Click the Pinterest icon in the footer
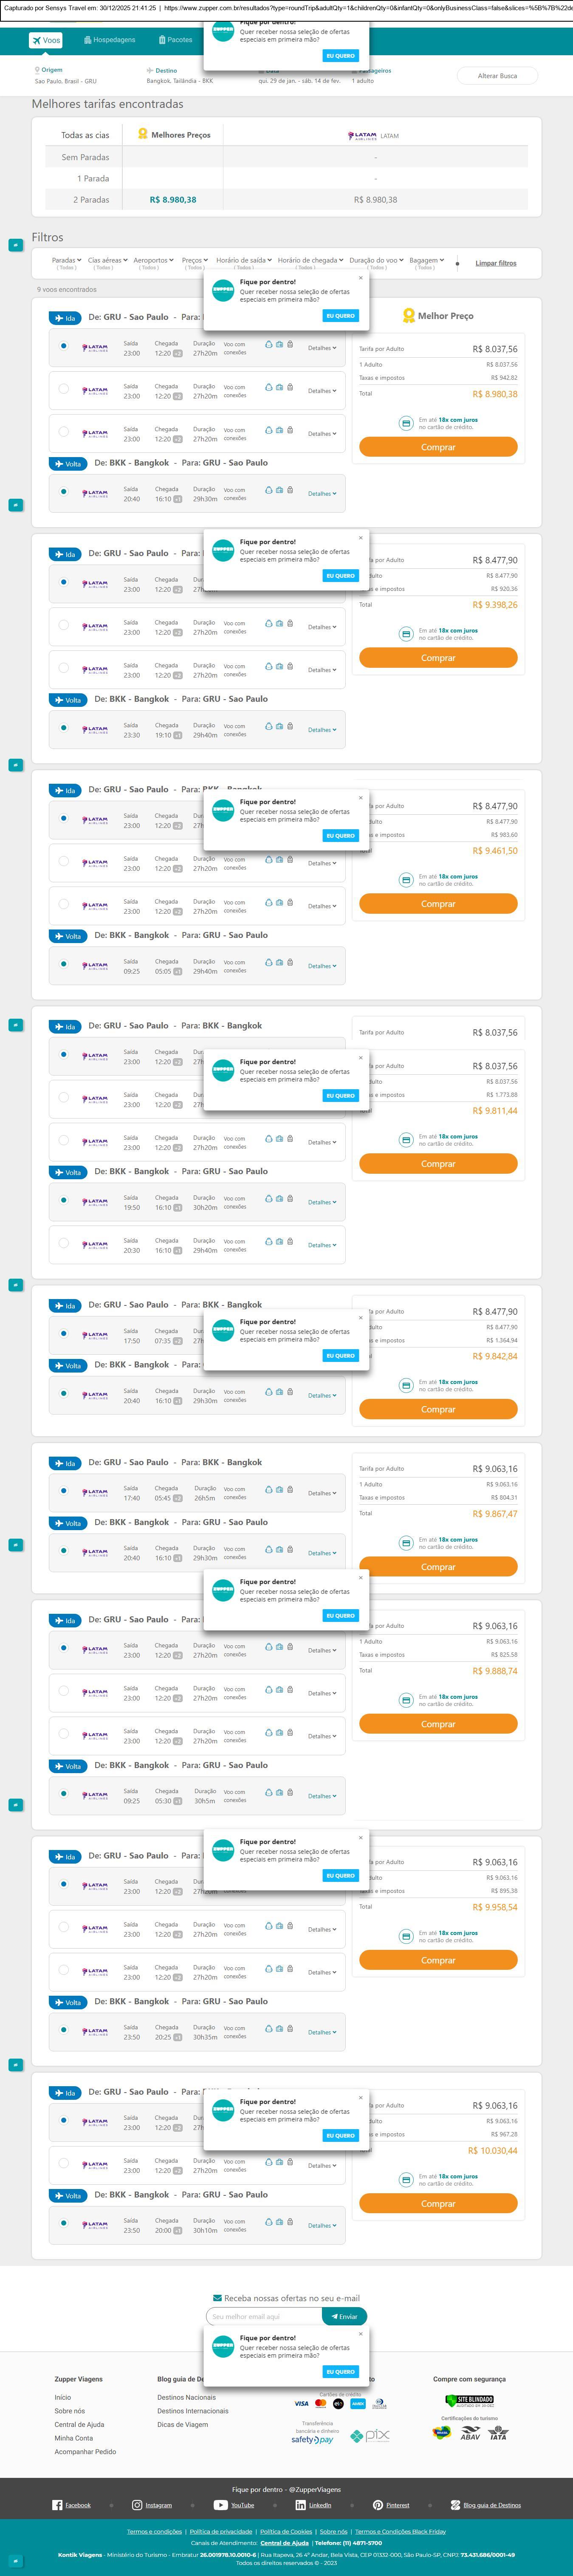The width and height of the screenshot is (573, 2576). 378,2505
